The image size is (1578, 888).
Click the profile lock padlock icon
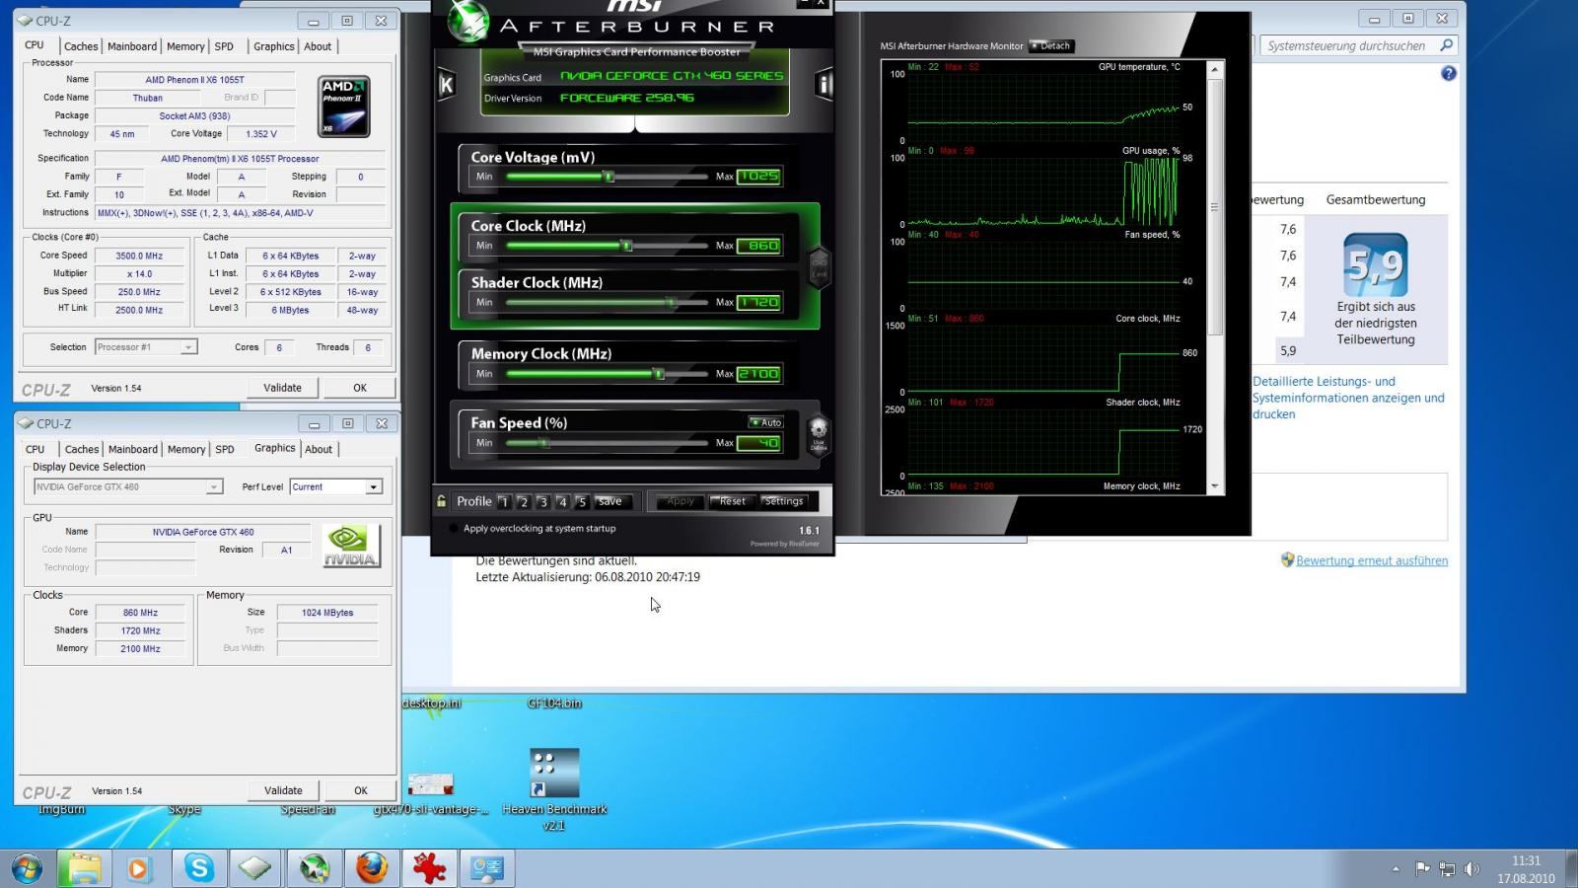441,501
